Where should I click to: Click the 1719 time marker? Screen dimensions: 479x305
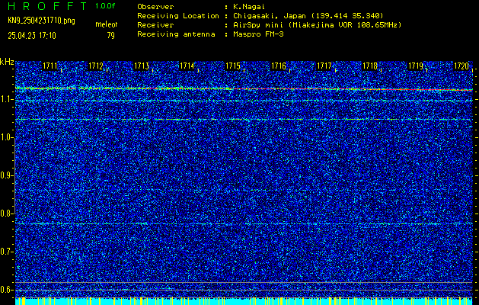[x=416, y=66]
